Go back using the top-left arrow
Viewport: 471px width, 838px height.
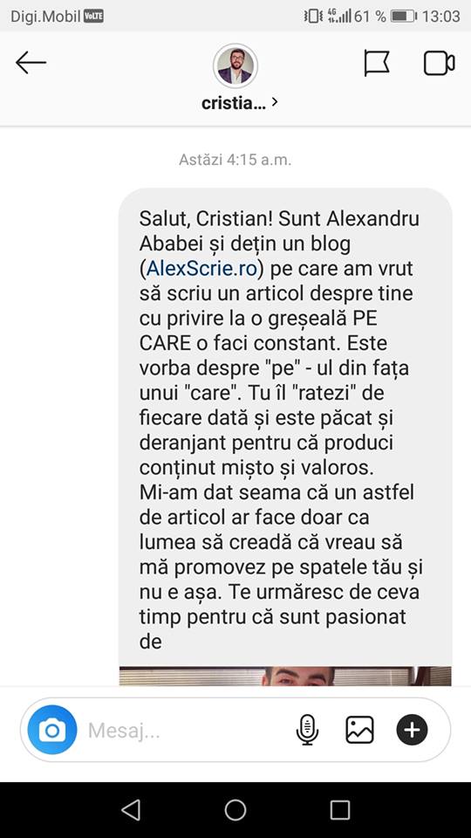31,63
